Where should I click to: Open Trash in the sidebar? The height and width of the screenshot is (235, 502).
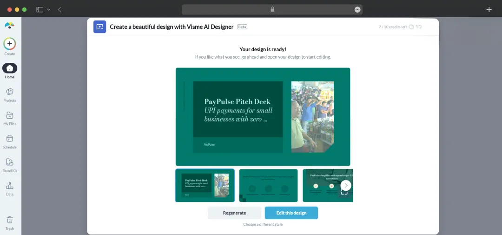10,223
